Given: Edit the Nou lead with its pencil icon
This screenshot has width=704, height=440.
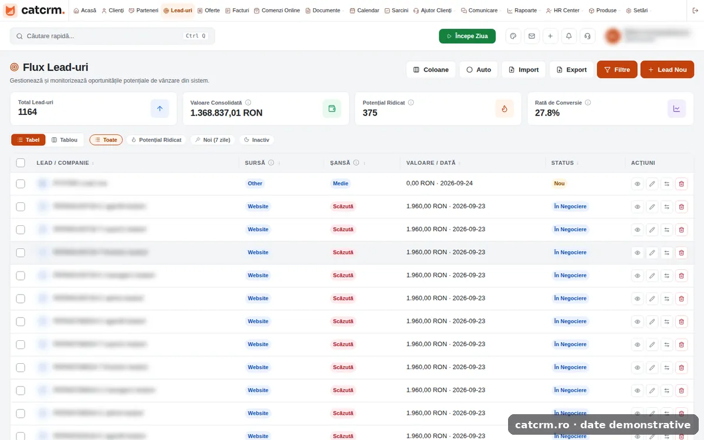Looking at the screenshot, I should (652, 184).
